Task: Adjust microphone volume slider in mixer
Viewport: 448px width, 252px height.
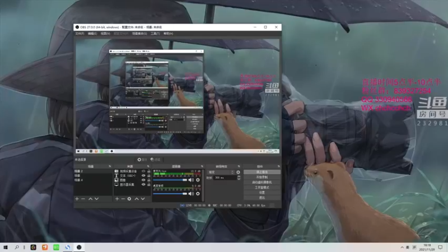Action: click(170, 180)
